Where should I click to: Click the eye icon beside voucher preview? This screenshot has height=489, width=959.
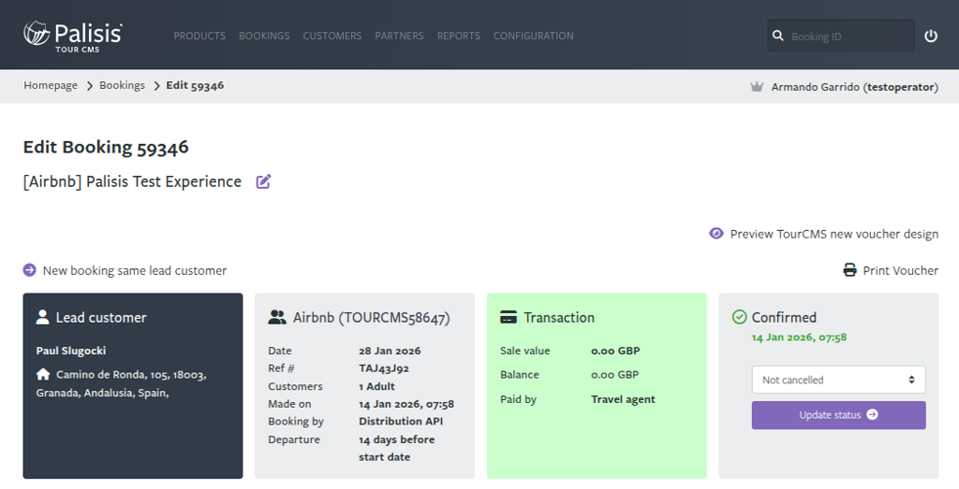click(716, 233)
